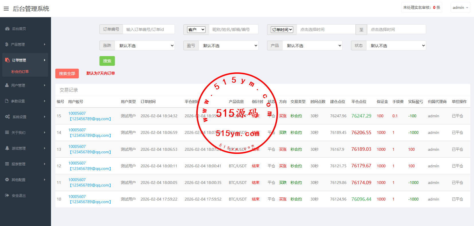This screenshot has height=226, width=474.
Task: Click the start time picker field
Action: (x=326, y=29)
